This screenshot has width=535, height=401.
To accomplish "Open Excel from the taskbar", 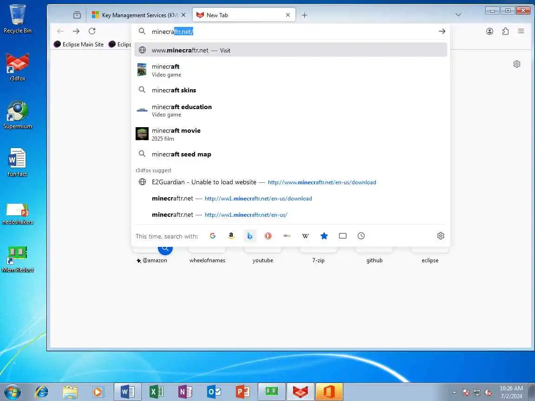I will pyautogui.click(x=156, y=392).
